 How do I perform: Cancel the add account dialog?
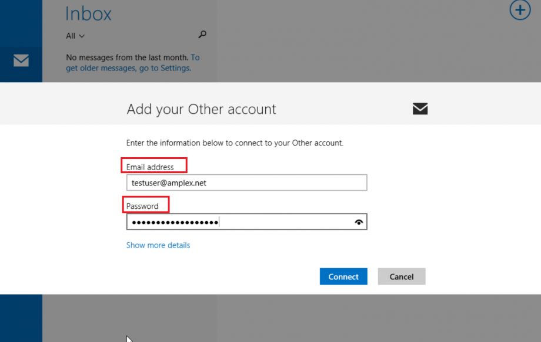pos(401,276)
